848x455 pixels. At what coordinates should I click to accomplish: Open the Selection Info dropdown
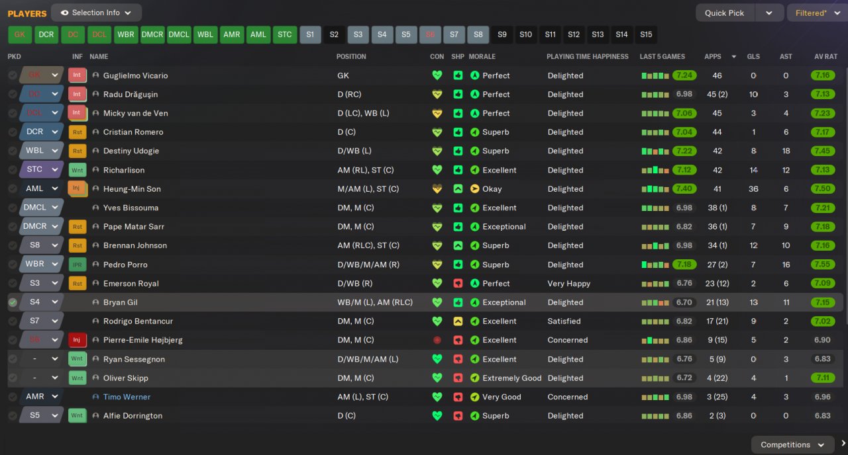click(96, 13)
